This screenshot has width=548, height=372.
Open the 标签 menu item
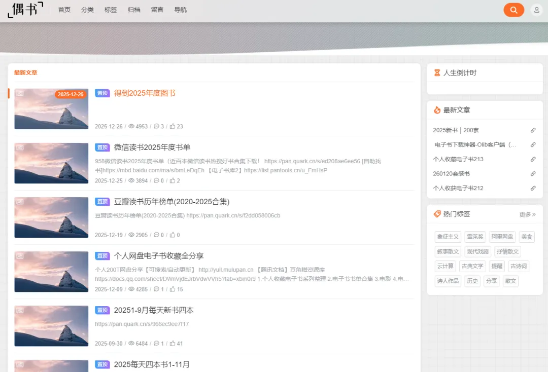[111, 10]
